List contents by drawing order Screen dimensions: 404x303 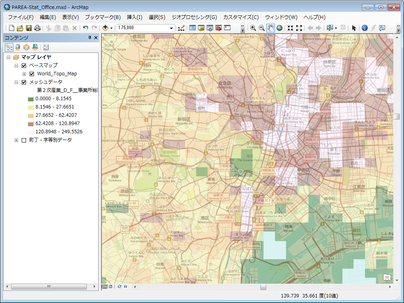point(9,47)
